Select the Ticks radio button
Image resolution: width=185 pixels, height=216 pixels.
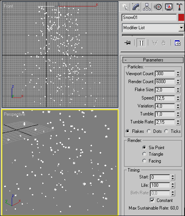coord(166,131)
